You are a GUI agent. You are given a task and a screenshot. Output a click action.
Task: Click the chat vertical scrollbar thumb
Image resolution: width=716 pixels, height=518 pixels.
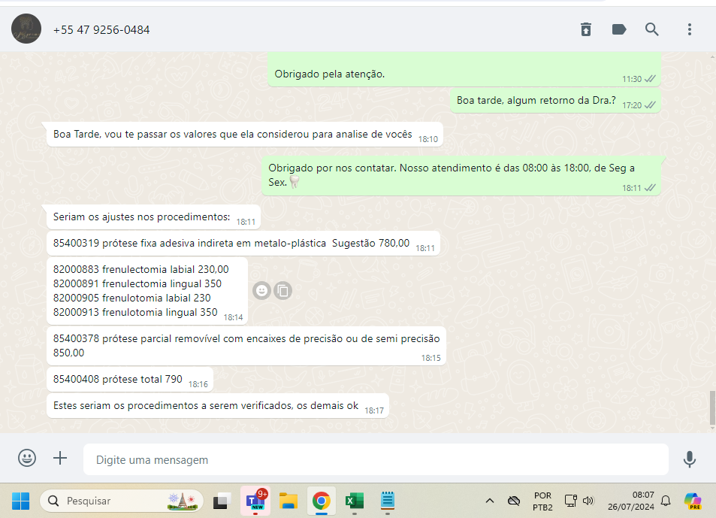click(712, 408)
